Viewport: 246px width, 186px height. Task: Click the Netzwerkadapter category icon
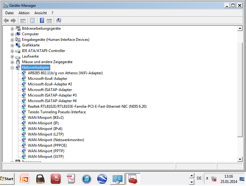coord(18,67)
